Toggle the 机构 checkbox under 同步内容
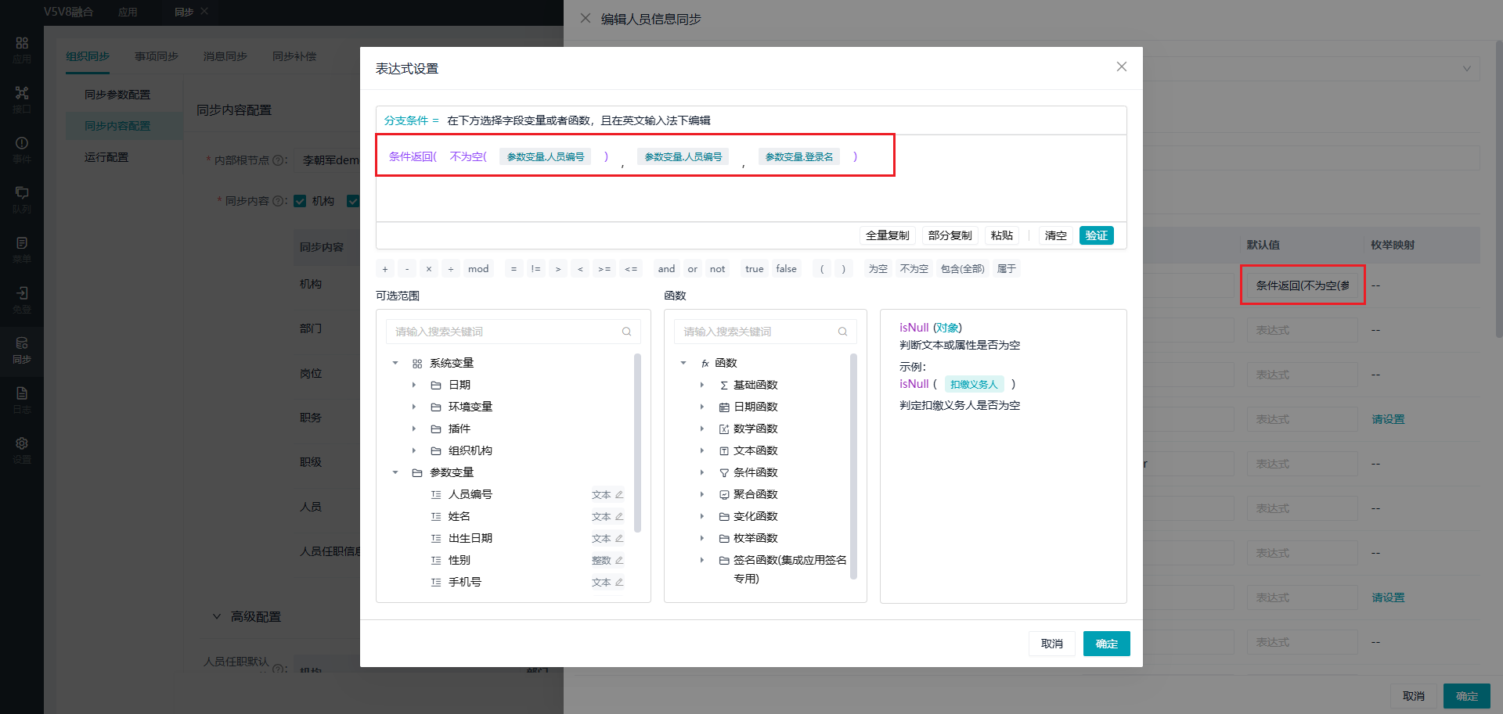 click(x=300, y=201)
